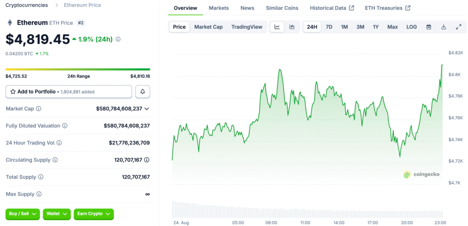Screen dimensions: 468x226
Task: Toggle the LOG scale option
Action: [412, 27]
